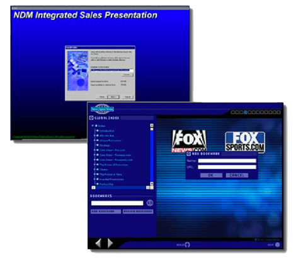Select The Future is Here tree item
This screenshot has height=260, width=303.
coord(110,174)
